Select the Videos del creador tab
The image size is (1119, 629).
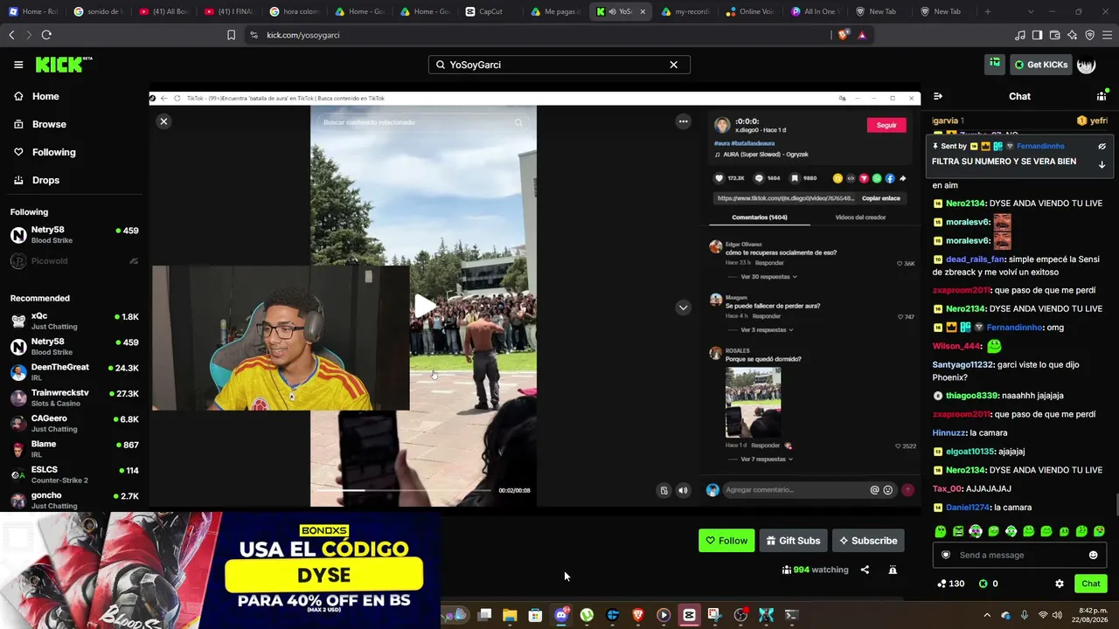coord(861,218)
